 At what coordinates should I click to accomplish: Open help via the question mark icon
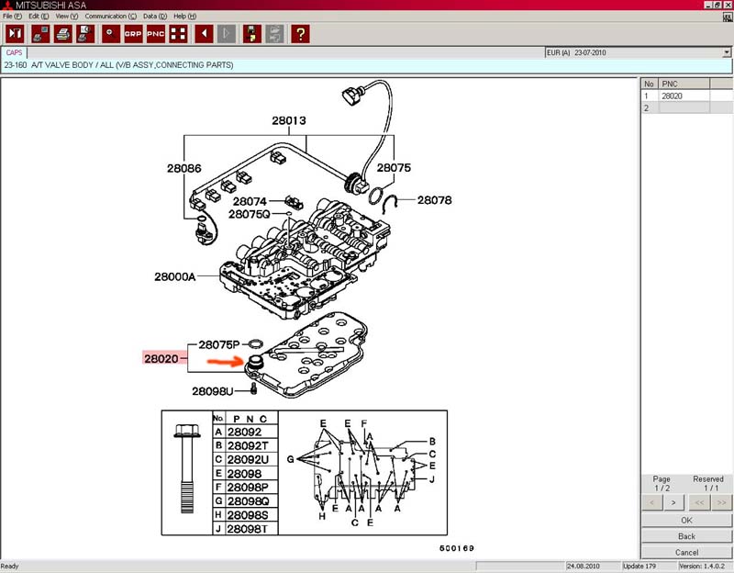[x=299, y=34]
